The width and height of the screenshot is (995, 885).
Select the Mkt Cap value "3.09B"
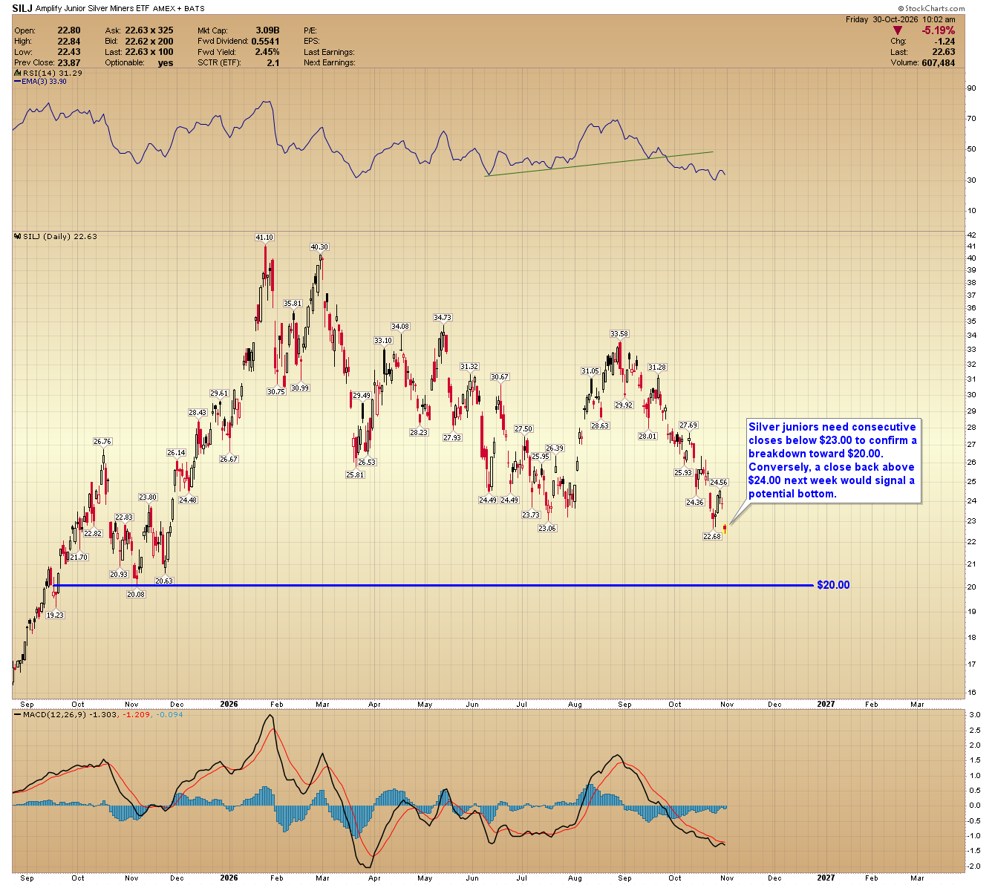pyautogui.click(x=267, y=31)
